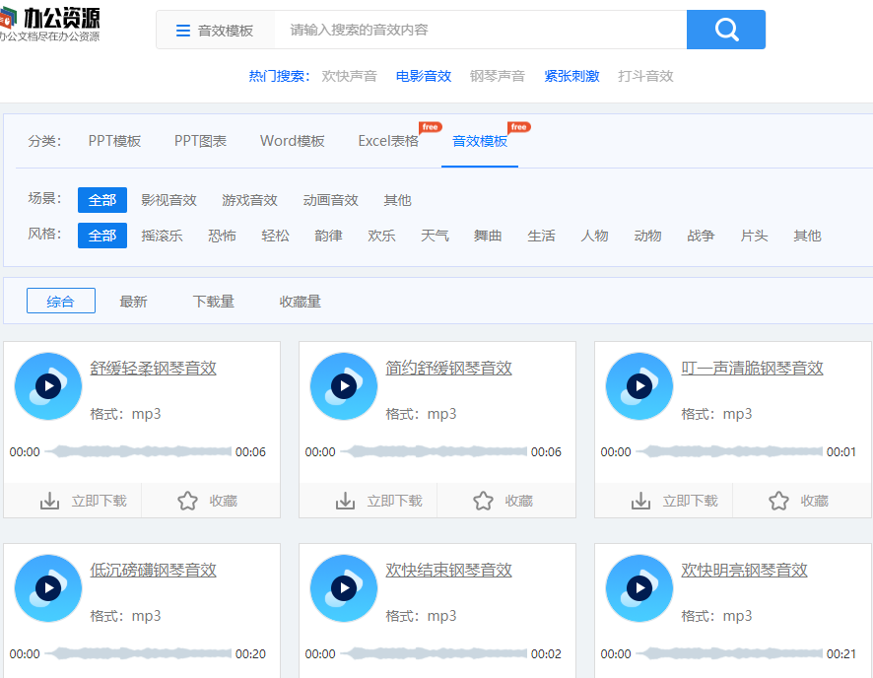Image resolution: width=873 pixels, height=678 pixels.
Task: Play the 欢快明亮钢琴音效 track
Action: pos(639,587)
